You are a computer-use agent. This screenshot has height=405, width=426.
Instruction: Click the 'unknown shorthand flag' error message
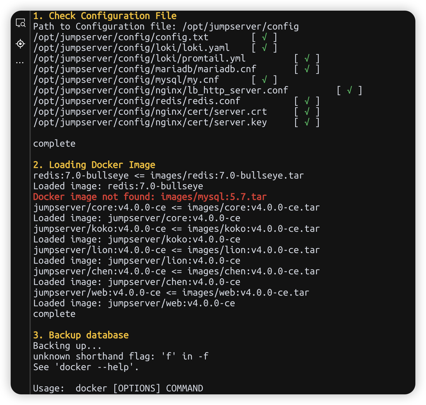121,356
